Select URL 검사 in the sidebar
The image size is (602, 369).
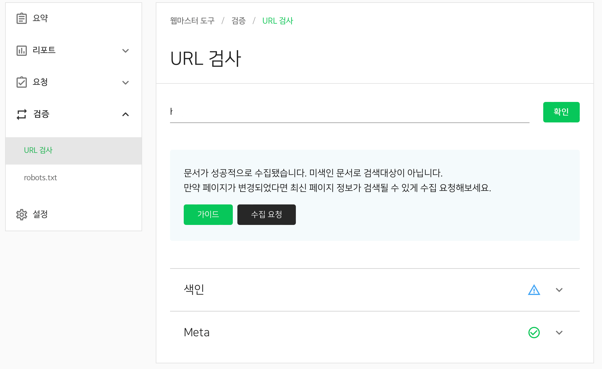(38, 150)
